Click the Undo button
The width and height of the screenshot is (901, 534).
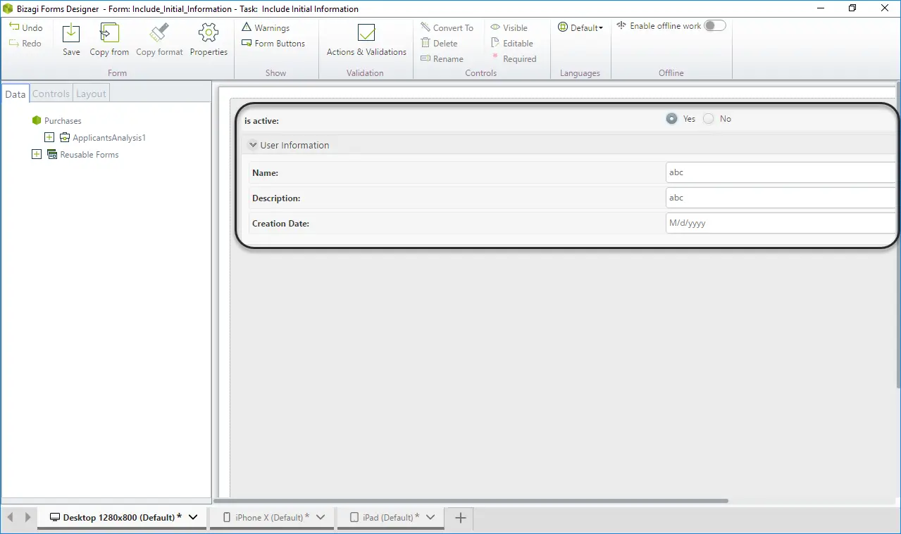click(x=26, y=27)
